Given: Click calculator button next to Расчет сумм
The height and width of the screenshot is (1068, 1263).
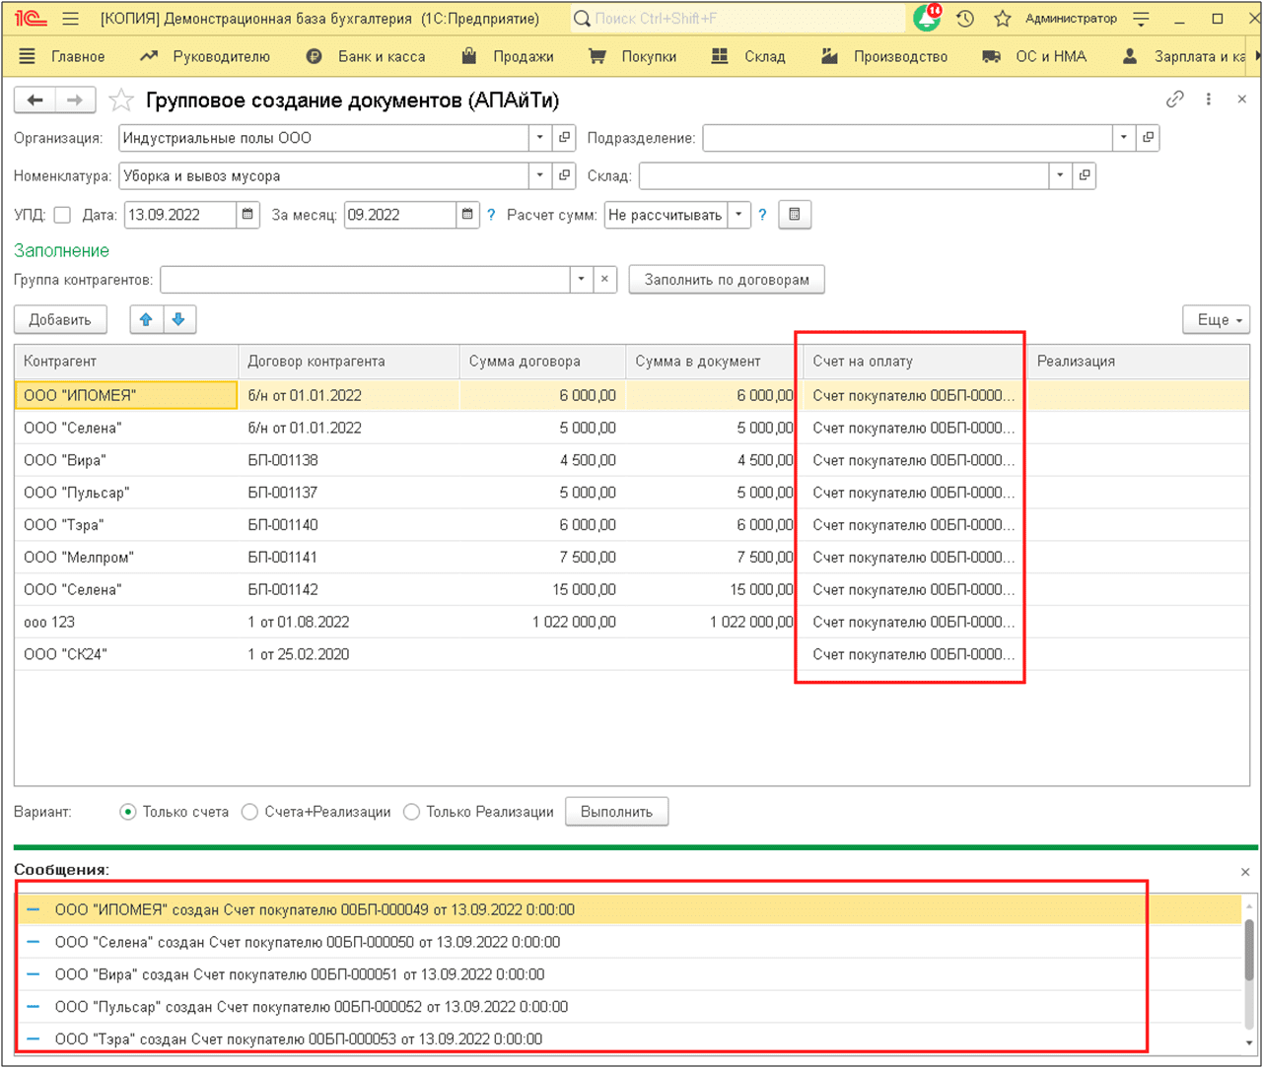Looking at the screenshot, I should coord(795,214).
